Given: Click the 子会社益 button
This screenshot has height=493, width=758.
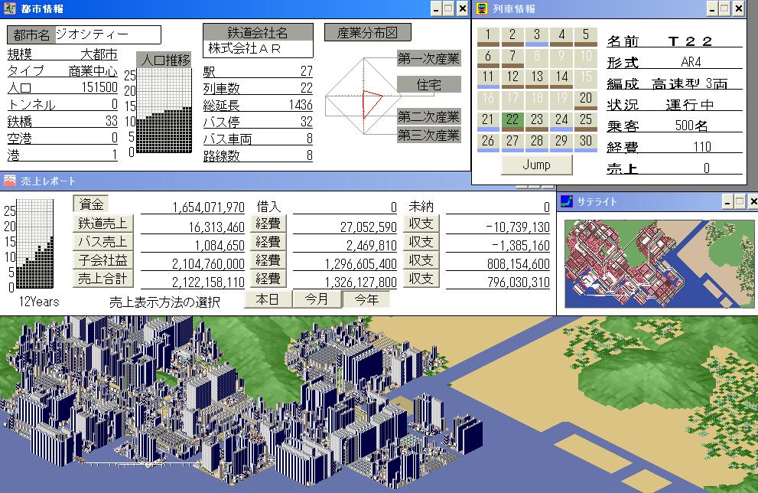Looking at the screenshot, I should [x=103, y=260].
